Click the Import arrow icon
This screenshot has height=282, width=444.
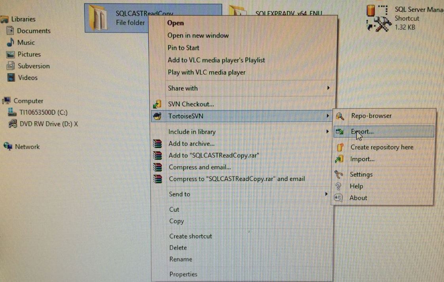tap(339, 159)
